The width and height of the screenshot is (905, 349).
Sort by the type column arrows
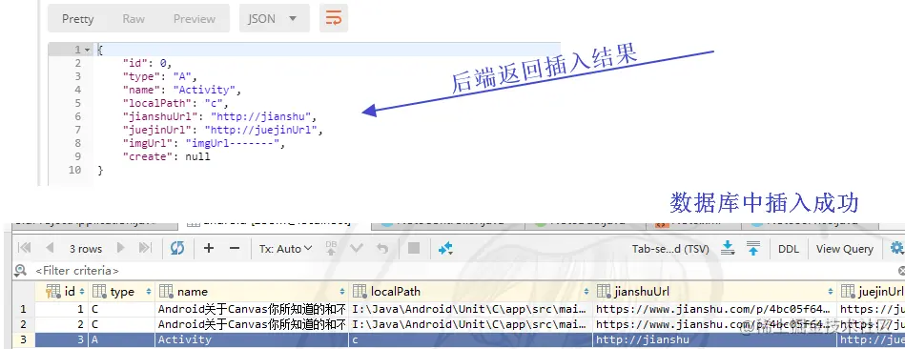click(149, 292)
